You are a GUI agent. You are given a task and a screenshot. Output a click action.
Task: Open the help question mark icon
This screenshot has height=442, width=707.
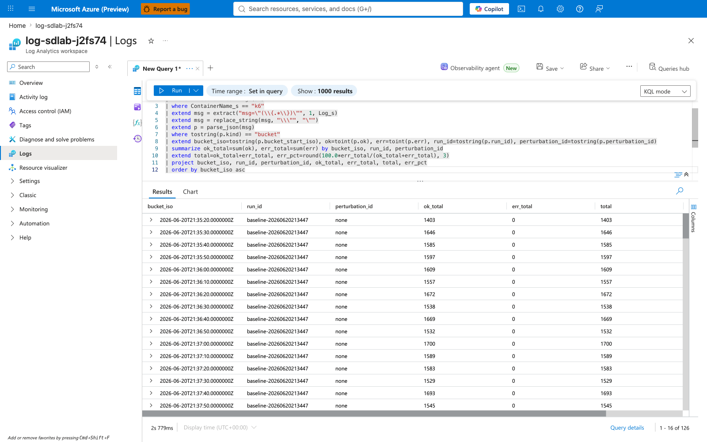580,9
